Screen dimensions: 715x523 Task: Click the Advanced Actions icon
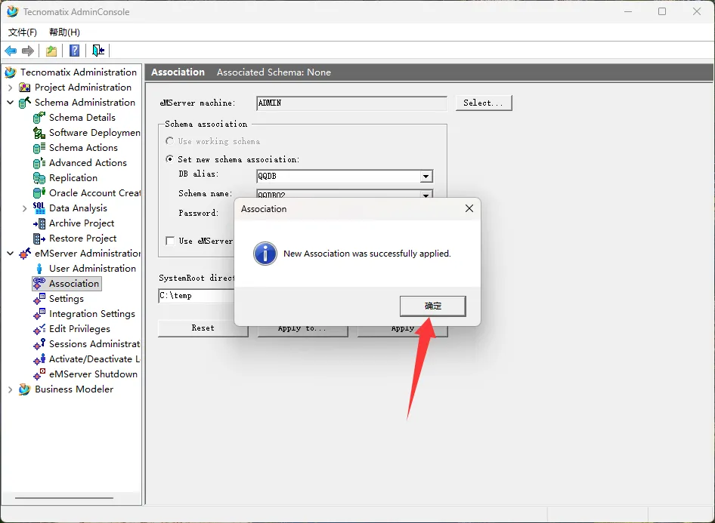(x=39, y=163)
